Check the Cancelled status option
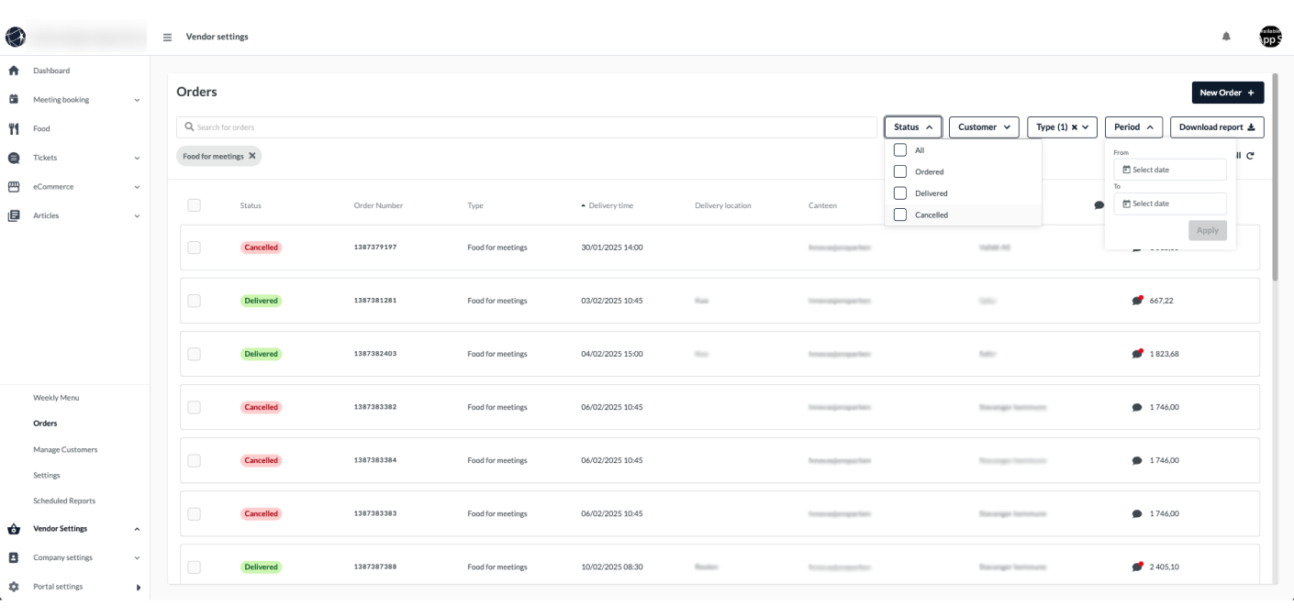This screenshot has width=1294, height=616. click(900, 214)
